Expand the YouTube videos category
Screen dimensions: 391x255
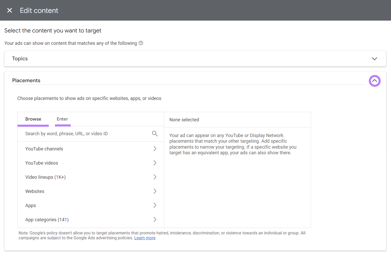click(x=155, y=163)
